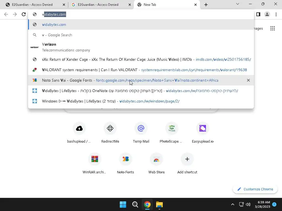The image size is (282, 211).
Task: Click the Chrome icon in taskbar
Action: click(147, 204)
